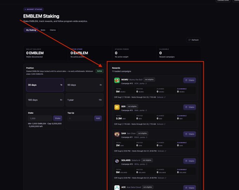Focus the Stake amount input field
Screen dimensions: 239x190
(40, 118)
